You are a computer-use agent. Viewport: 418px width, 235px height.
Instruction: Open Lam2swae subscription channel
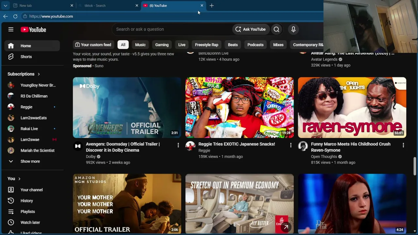[32, 139]
